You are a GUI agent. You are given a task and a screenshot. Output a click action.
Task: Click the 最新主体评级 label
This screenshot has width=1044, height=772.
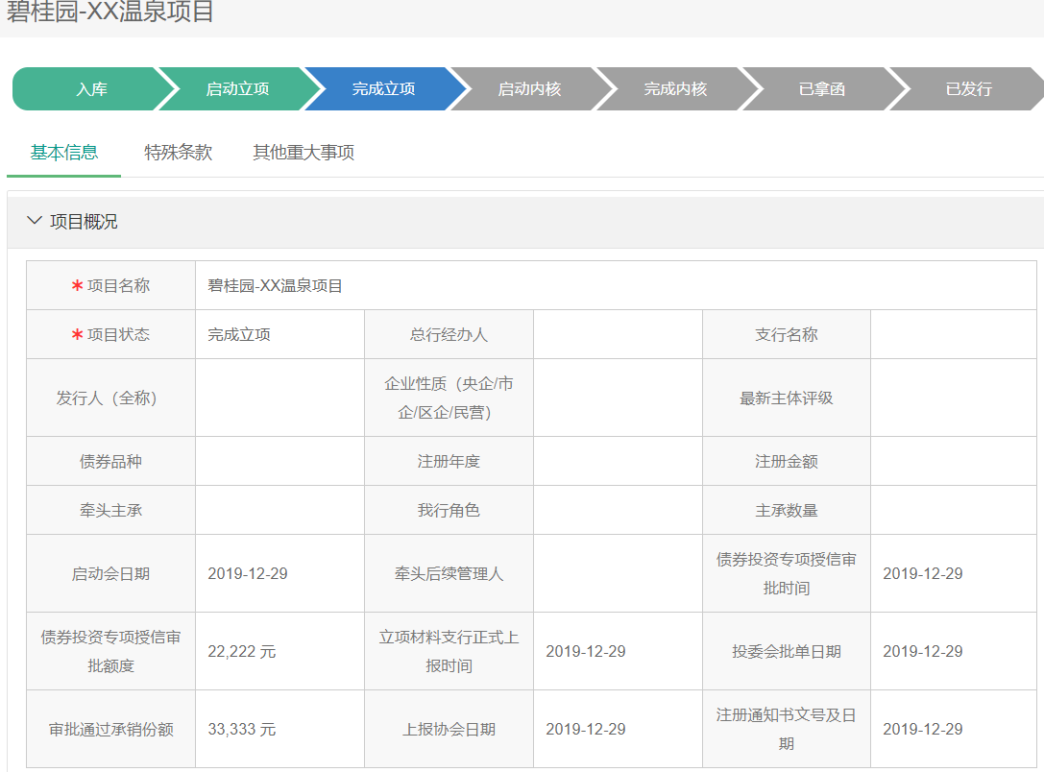click(787, 398)
